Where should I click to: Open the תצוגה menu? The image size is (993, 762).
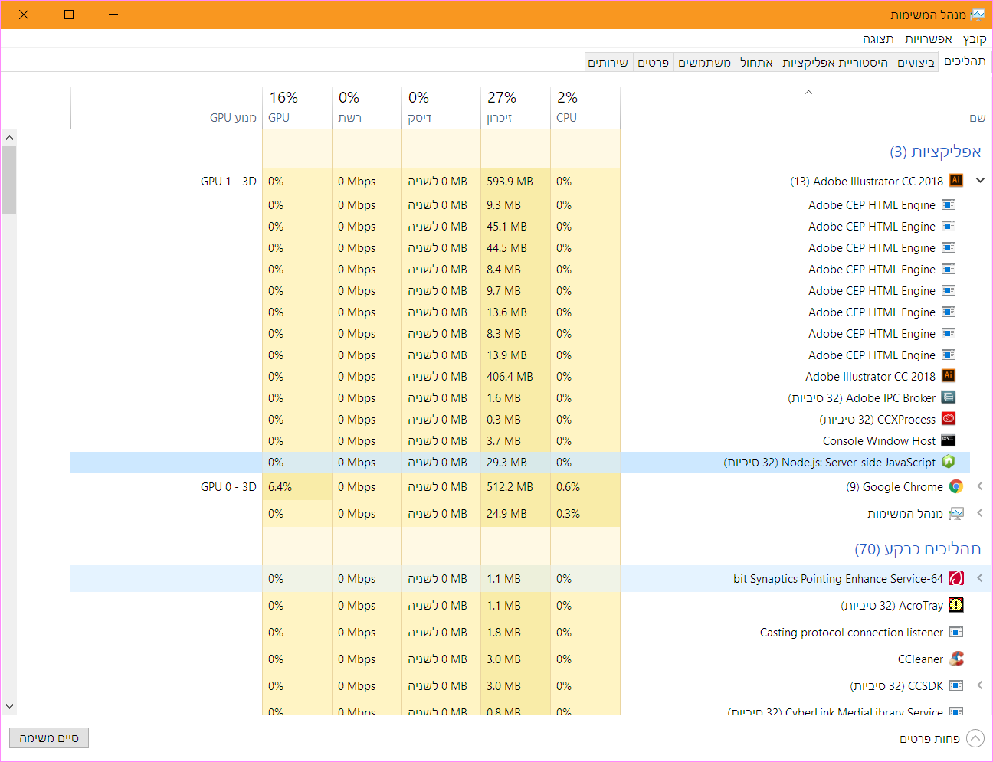(x=878, y=38)
